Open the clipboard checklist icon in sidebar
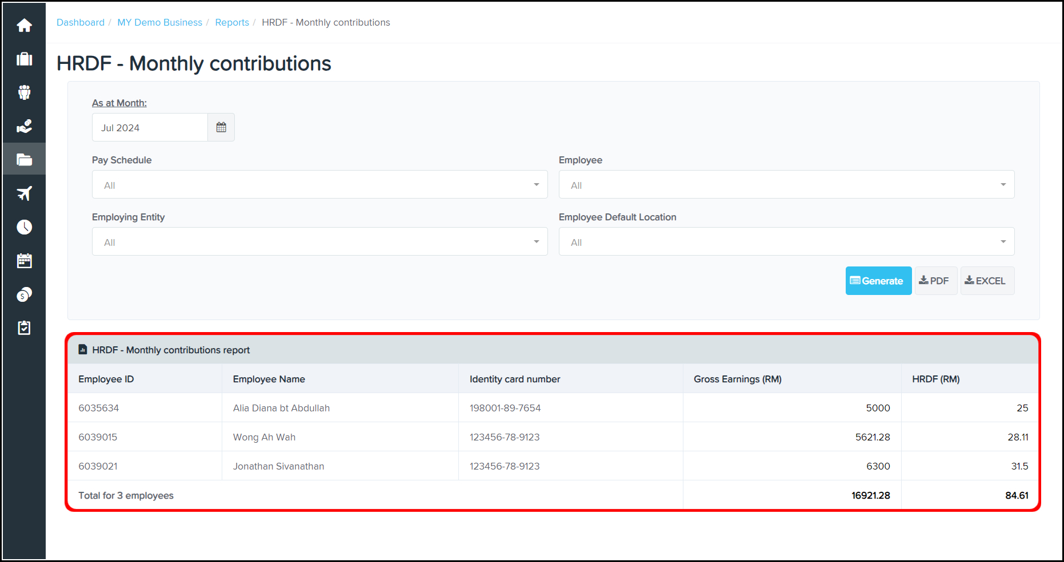The width and height of the screenshot is (1064, 562). 24,328
